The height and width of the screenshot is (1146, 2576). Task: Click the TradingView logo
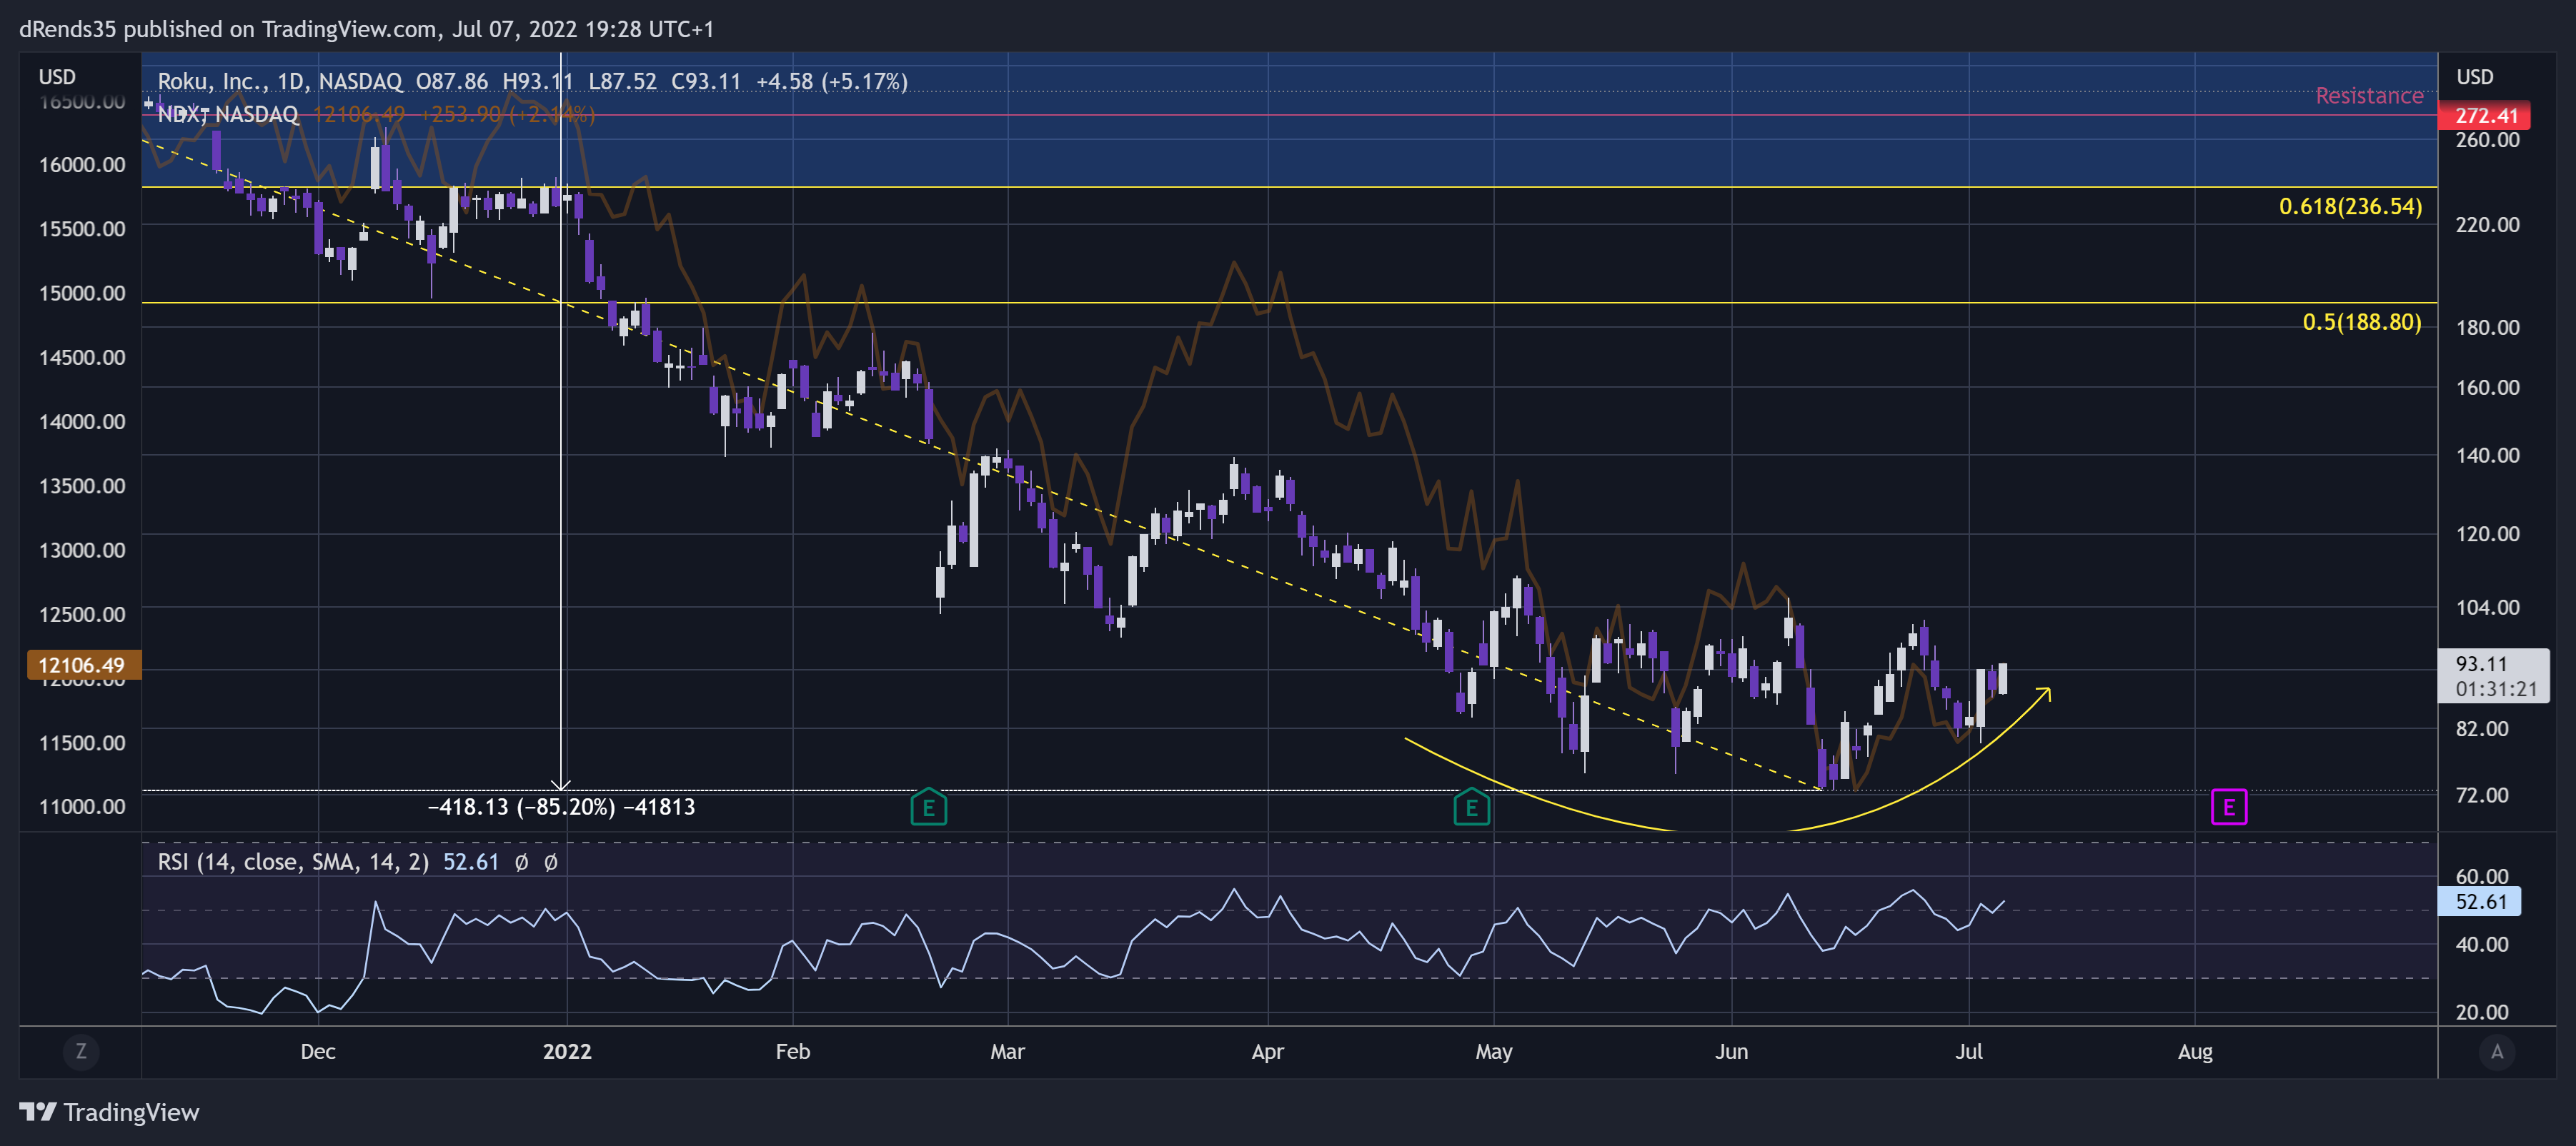coord(109,1112)
